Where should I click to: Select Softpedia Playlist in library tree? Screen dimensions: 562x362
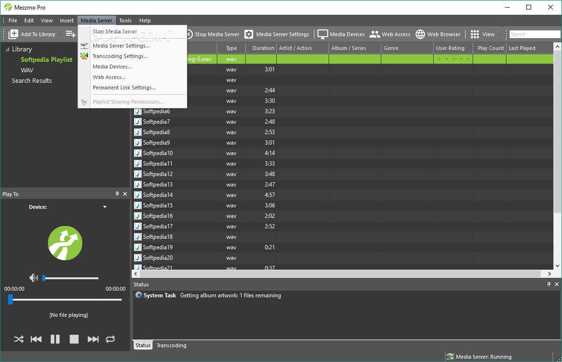tap(47, 59)
